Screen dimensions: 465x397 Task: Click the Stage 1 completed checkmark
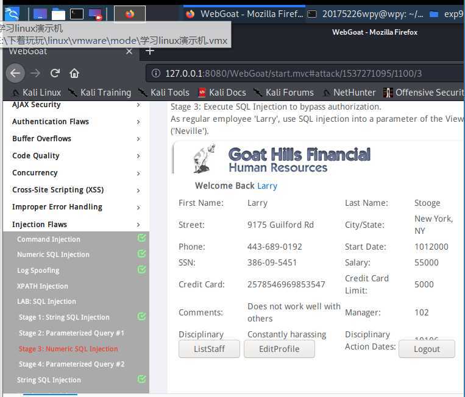click(142, 317)
